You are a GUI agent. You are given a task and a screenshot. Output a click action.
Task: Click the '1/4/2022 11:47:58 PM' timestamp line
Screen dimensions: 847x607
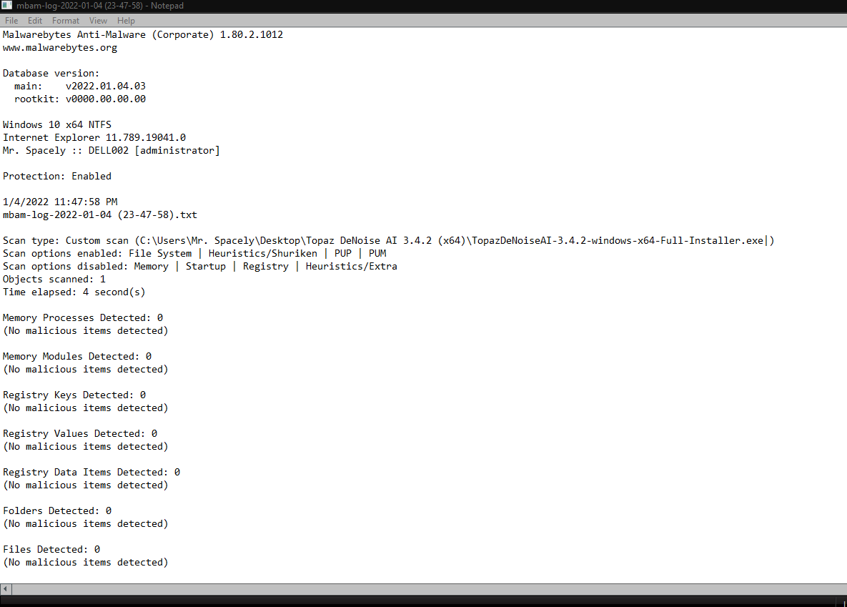tap(60, 202)
